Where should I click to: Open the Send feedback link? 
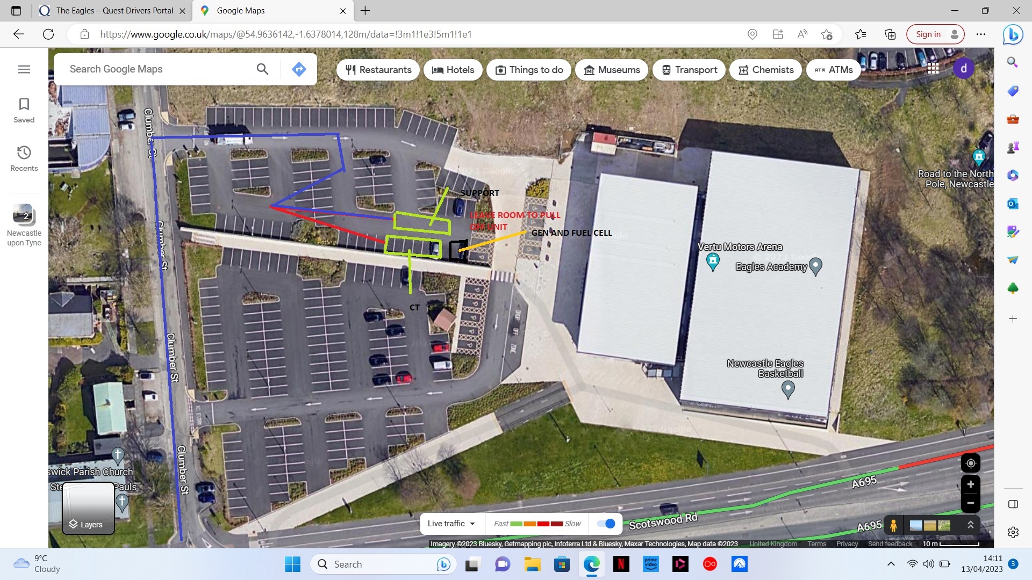pos(890,543)
